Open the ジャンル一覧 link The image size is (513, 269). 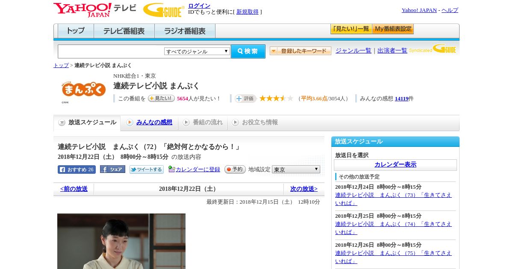point(354,51)
